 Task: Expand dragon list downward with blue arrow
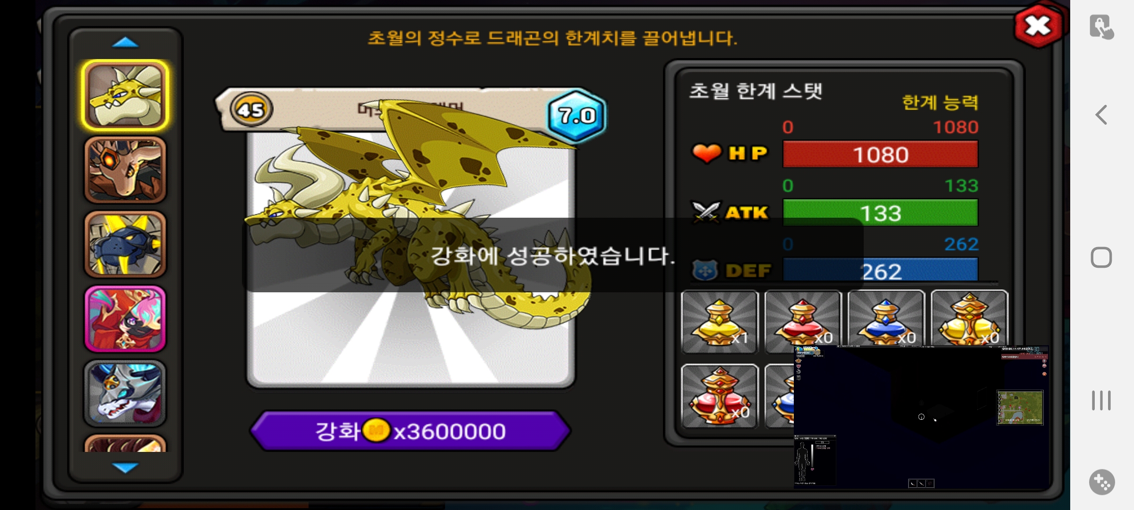(x=125, y=467)
